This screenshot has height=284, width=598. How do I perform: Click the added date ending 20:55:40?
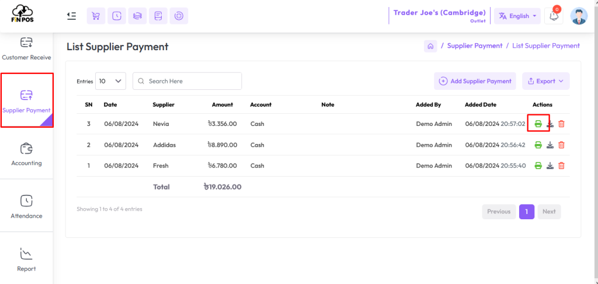pos(495,166)
